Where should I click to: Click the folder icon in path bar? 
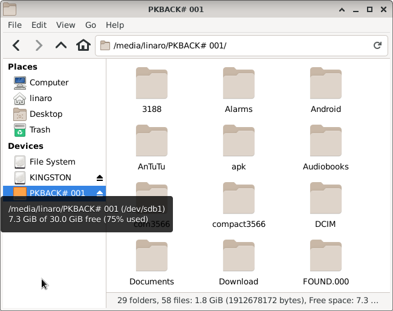coord(105,45)
